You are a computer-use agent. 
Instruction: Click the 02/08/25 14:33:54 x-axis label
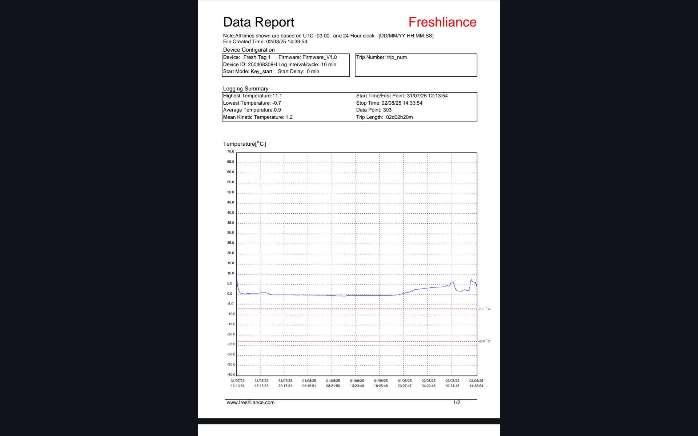(476, 383)
